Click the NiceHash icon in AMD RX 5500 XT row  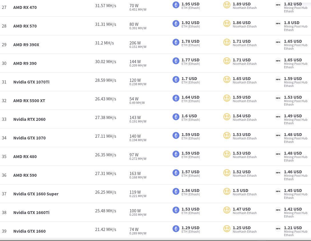[227, 98]
